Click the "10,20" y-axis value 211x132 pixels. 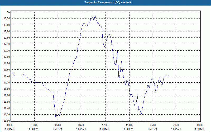pyautogui.click(x=6, y=114)
